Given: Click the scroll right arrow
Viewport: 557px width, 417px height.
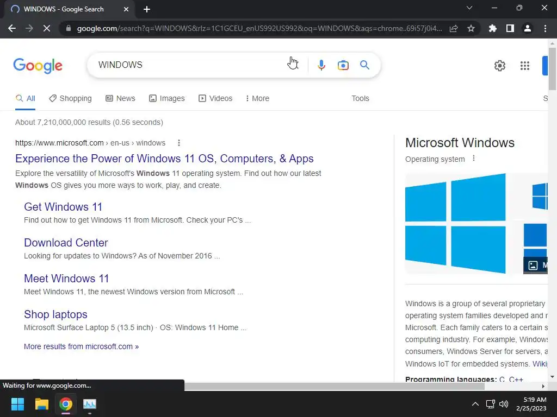Looking at the screenshot, I should coord(543,386).
